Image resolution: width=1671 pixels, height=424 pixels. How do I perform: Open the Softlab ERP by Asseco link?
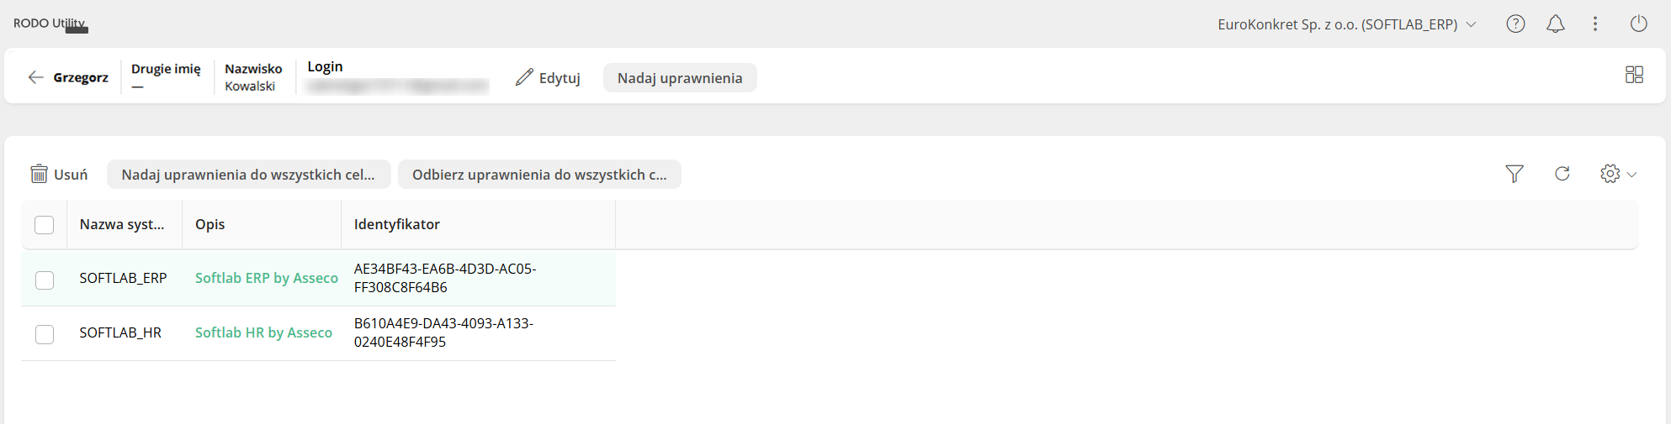click(x=267, y=278)
